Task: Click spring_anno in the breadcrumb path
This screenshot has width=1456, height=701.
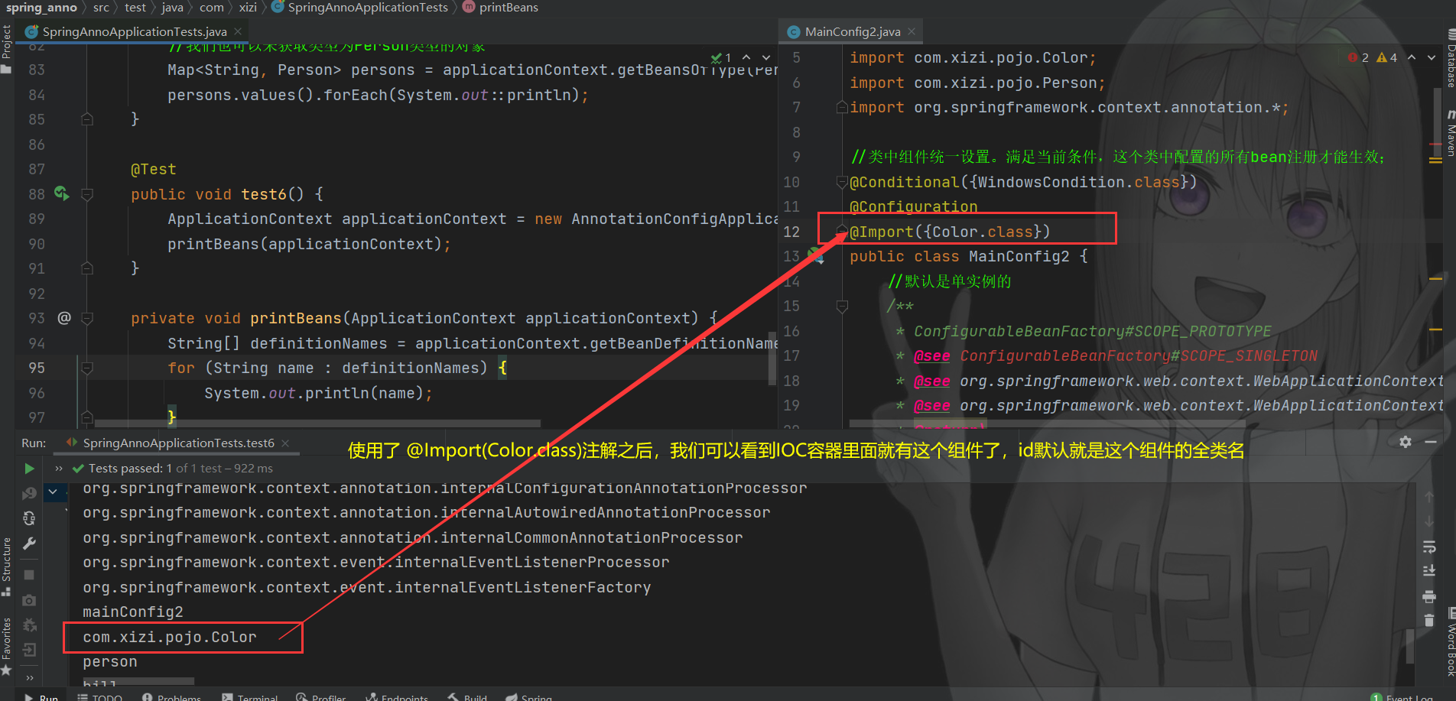Action: (x=41, y=8)
